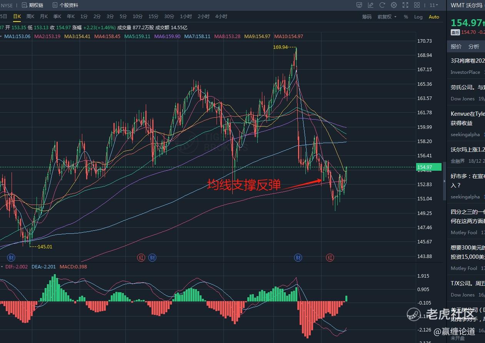Screen dimensions: 485x343
Task: Toggle Log scale for the chart
Action: coord(418,17)
